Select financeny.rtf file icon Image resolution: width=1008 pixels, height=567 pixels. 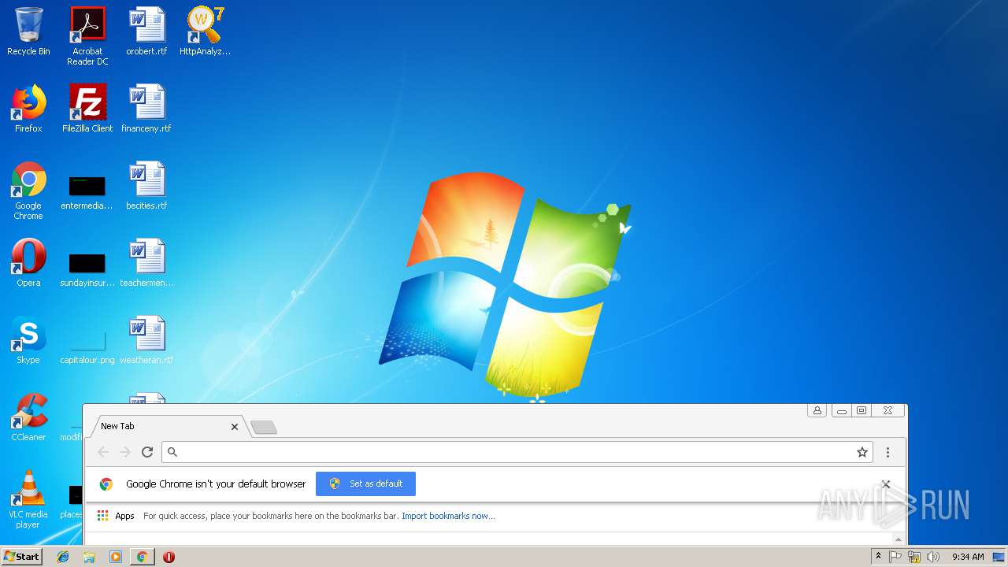[x=146, y=109]
